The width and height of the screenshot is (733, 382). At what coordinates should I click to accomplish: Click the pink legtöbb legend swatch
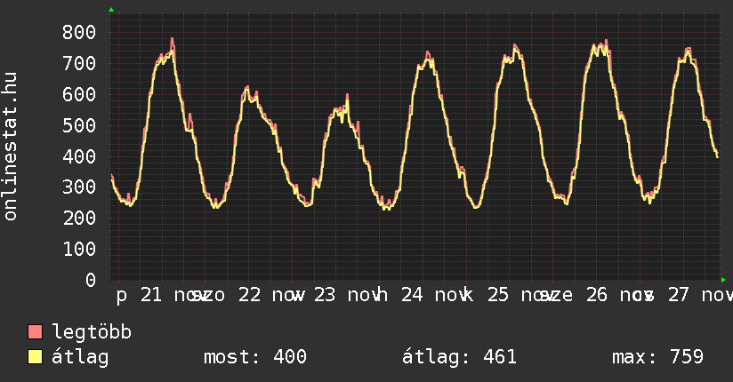point(36,332)
